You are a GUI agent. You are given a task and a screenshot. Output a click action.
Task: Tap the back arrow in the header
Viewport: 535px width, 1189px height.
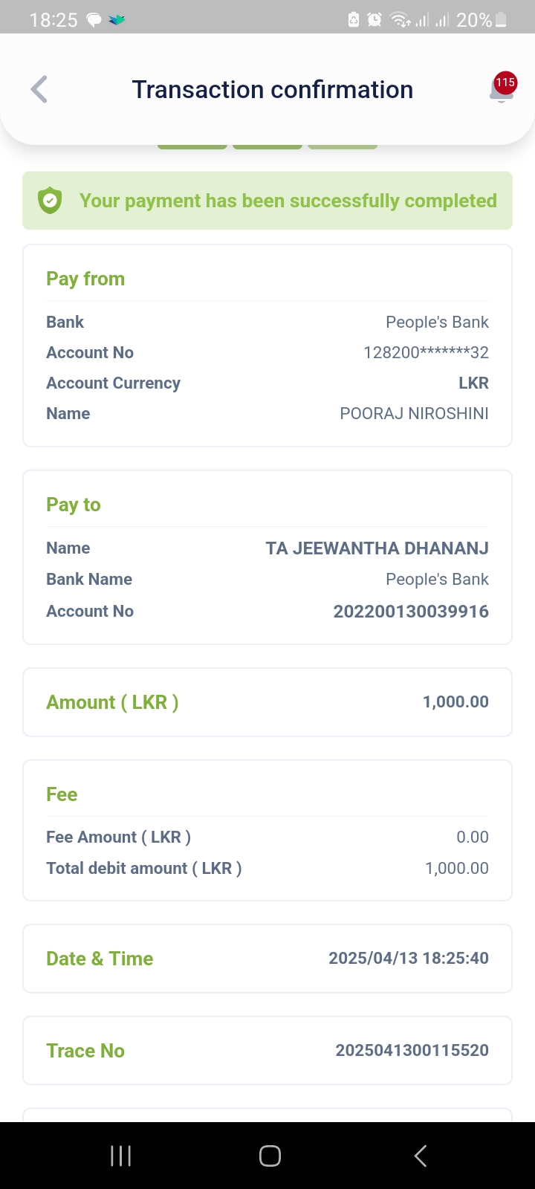point(39,90)
